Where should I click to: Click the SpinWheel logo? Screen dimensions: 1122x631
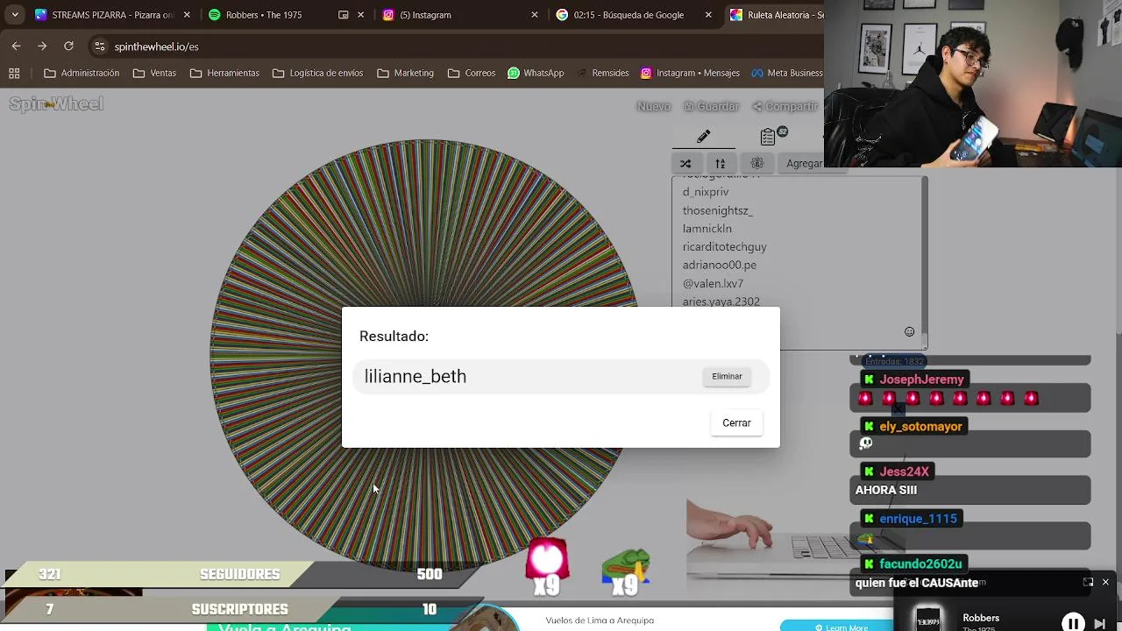pyautogui.click(x=56, y=104)
